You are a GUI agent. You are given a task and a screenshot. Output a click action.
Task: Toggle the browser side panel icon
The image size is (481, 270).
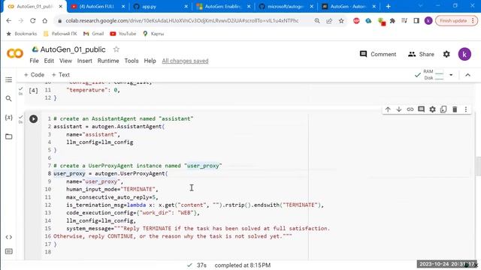click(416, 21)
